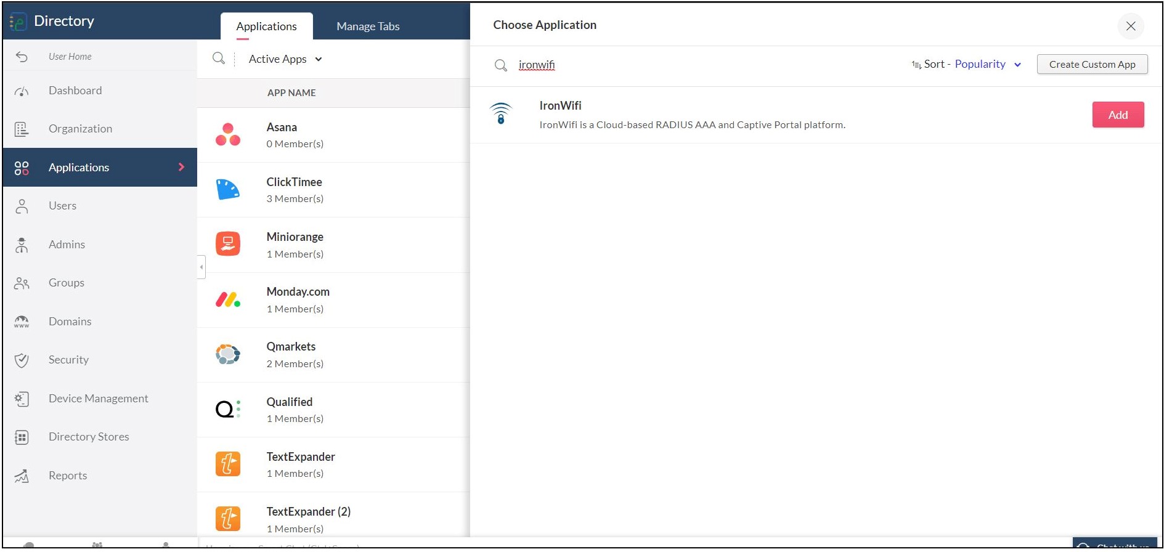
Task: Click the Groups people icon
Action: 22,283
